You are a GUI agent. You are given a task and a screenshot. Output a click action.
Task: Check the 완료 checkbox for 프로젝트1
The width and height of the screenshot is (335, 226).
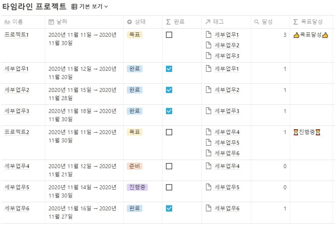pos(169,34)
